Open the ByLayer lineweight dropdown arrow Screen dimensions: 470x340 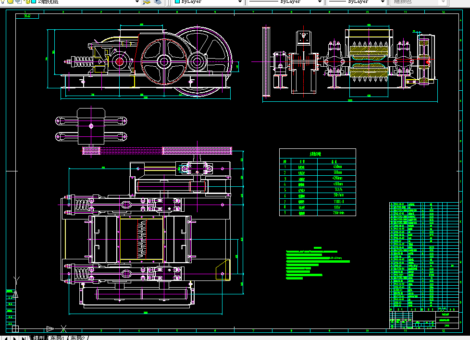click(383, 2)
